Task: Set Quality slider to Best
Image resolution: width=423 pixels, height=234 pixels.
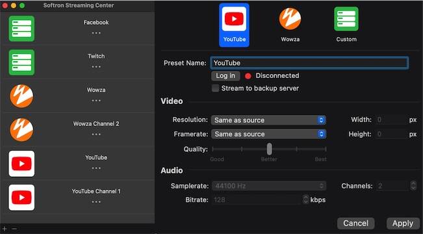Action: pos(326,149)
